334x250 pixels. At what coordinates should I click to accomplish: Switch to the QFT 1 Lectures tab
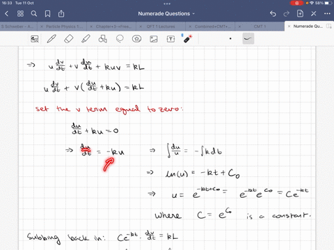pos(161,26)
